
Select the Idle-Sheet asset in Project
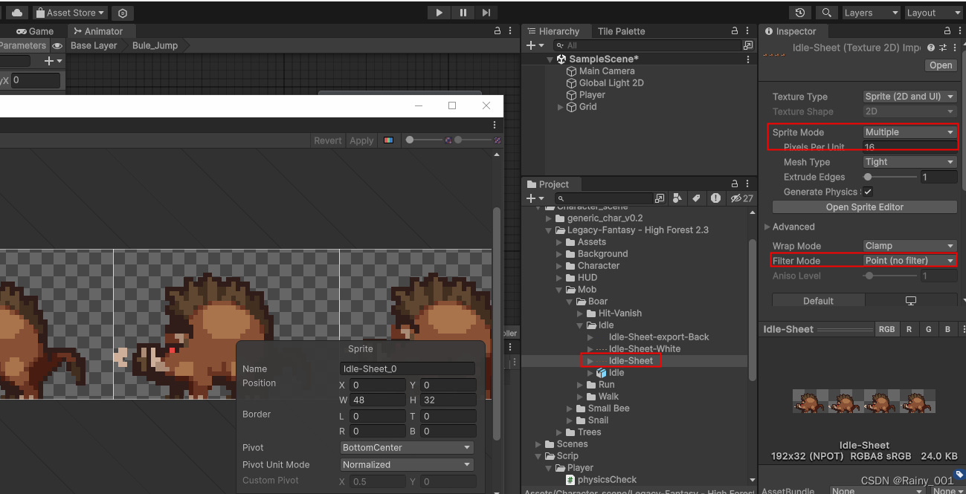[631, 361]
